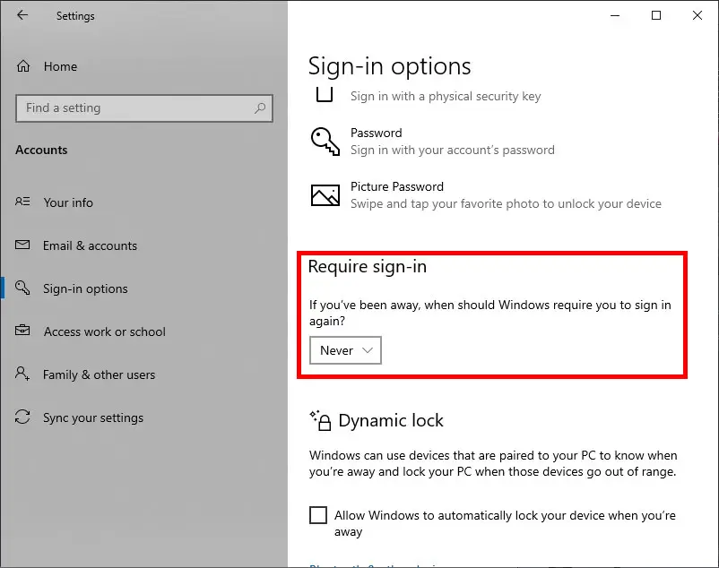Open the Never require sign-in dropdown
The image size is (719, 568).
pyautogui.click(x=345, y=350)
